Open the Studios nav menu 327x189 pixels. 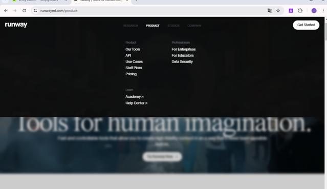coord(173,26)
